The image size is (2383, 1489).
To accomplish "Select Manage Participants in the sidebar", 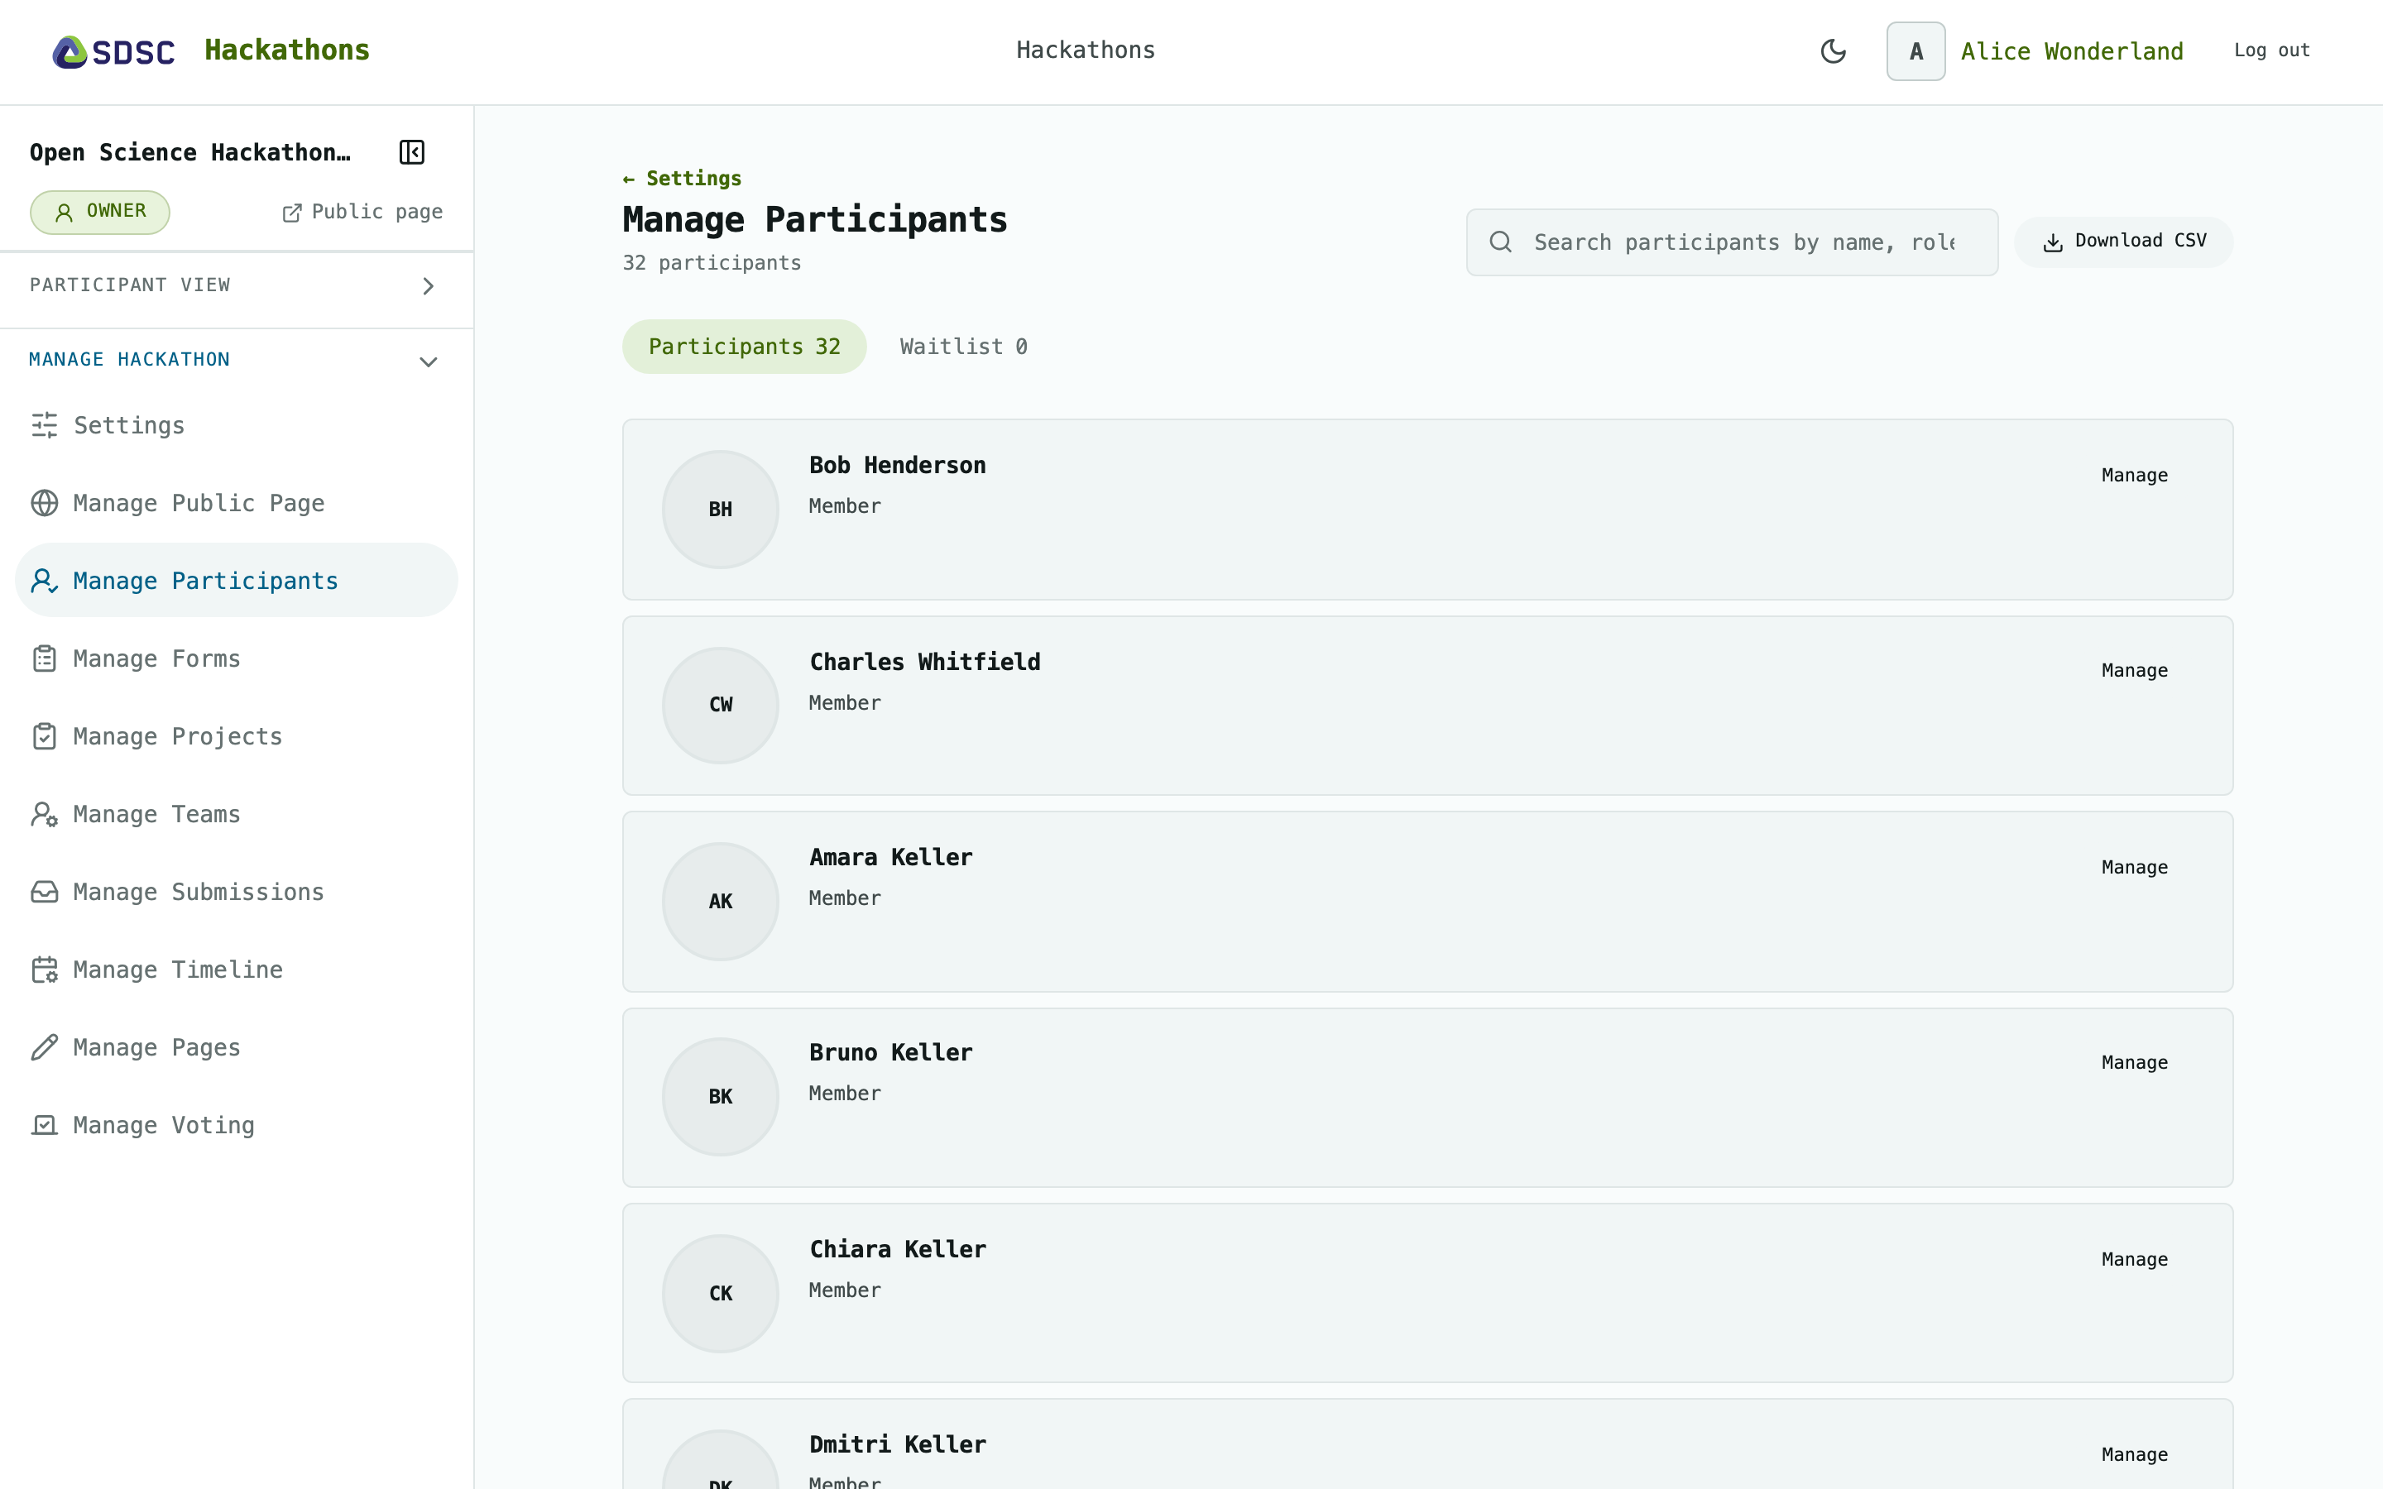I will coord(237,581).
